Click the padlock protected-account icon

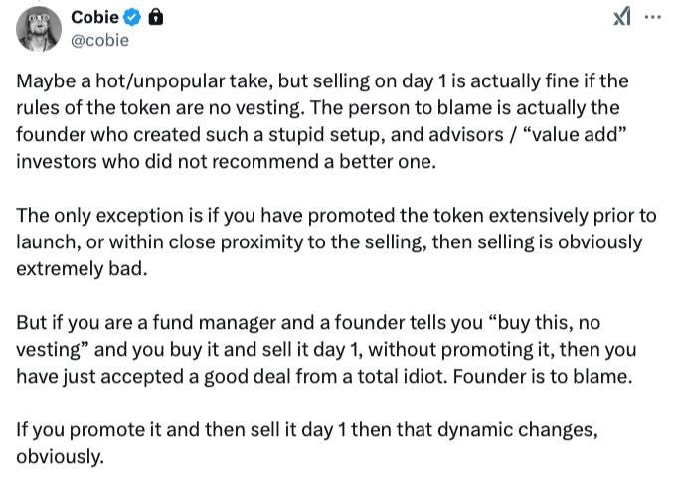click(155, 17)
